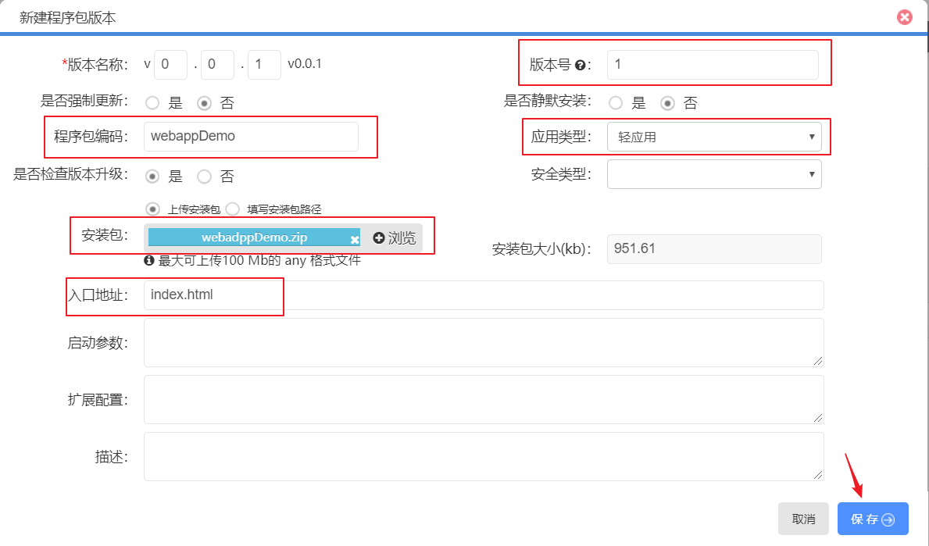Viewport: 929px width, 546px height.
Task: Click the help icon beside 版本号
Action: point(580,66)
